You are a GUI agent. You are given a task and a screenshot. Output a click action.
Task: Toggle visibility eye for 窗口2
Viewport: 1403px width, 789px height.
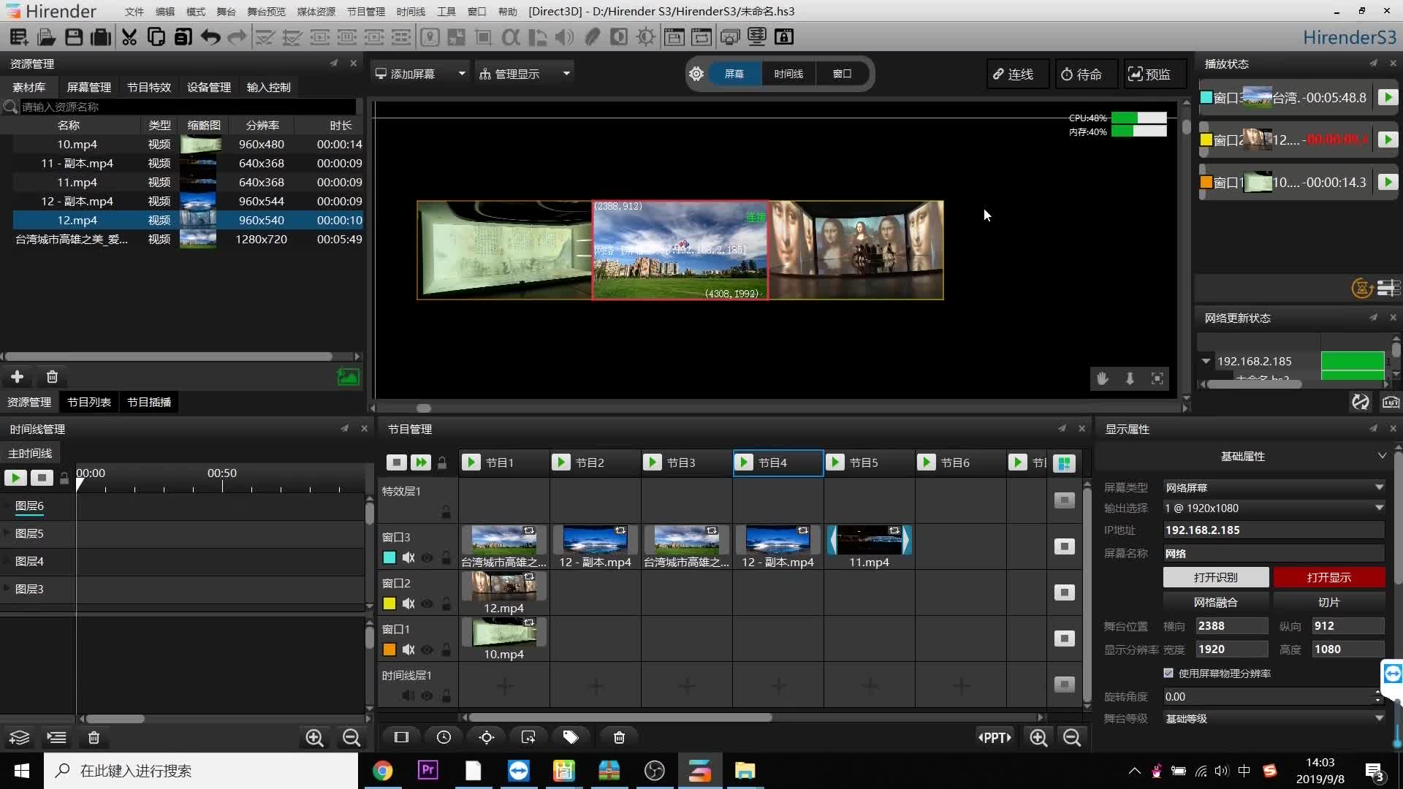click(427, 603)
